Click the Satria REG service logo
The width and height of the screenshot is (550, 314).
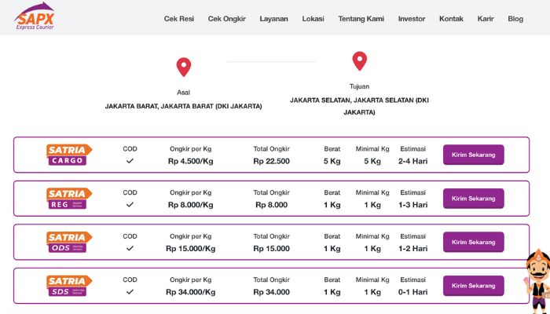69,199
